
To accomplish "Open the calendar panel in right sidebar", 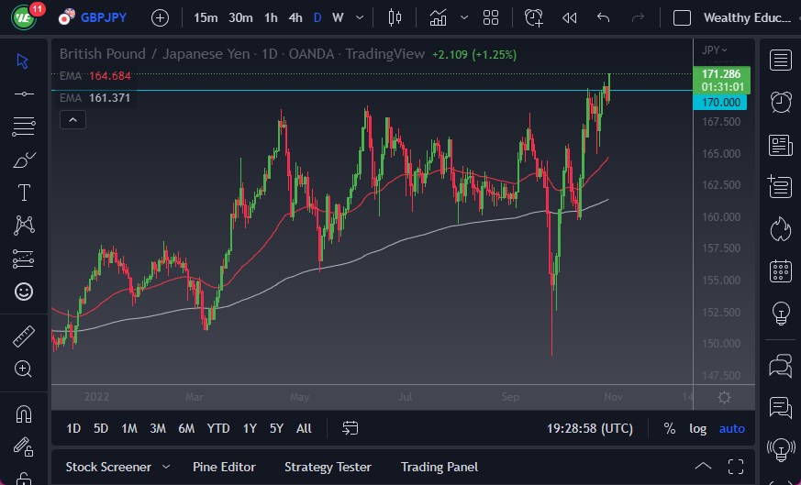I will point(781,270).
